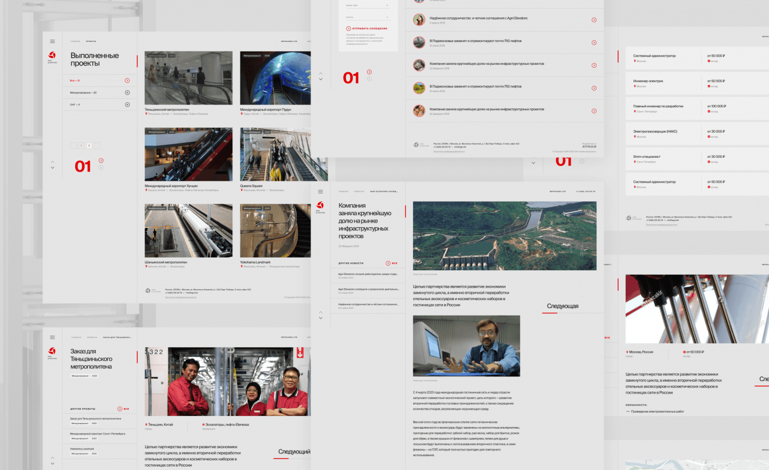This screenshot has width=769, height=470.
Task: Open Надёжное сотрудничество item under Другие новости
Action: click(x=368, y=306)
